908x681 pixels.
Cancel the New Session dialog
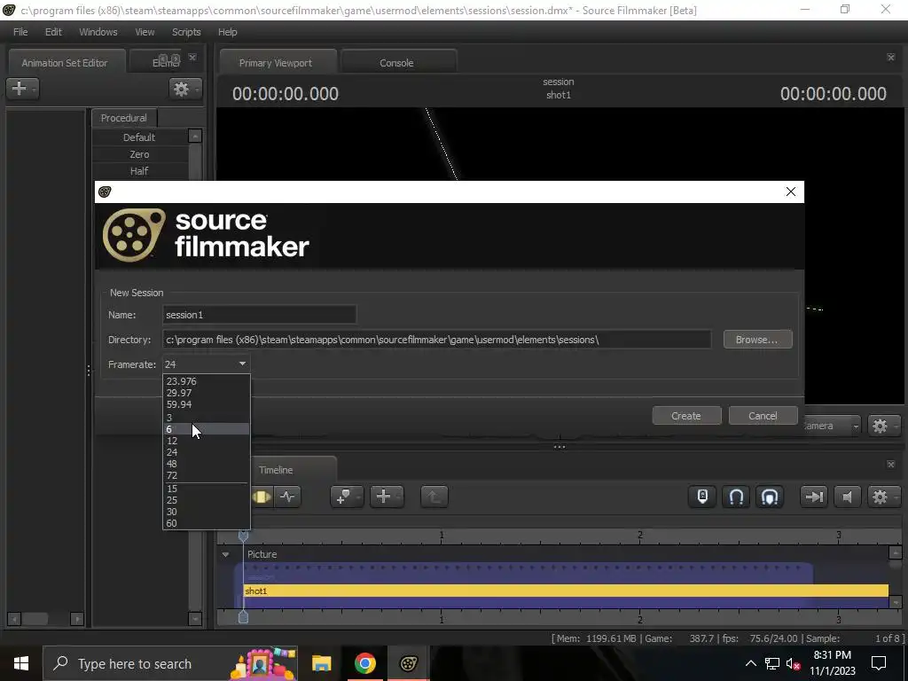(763, 416)
